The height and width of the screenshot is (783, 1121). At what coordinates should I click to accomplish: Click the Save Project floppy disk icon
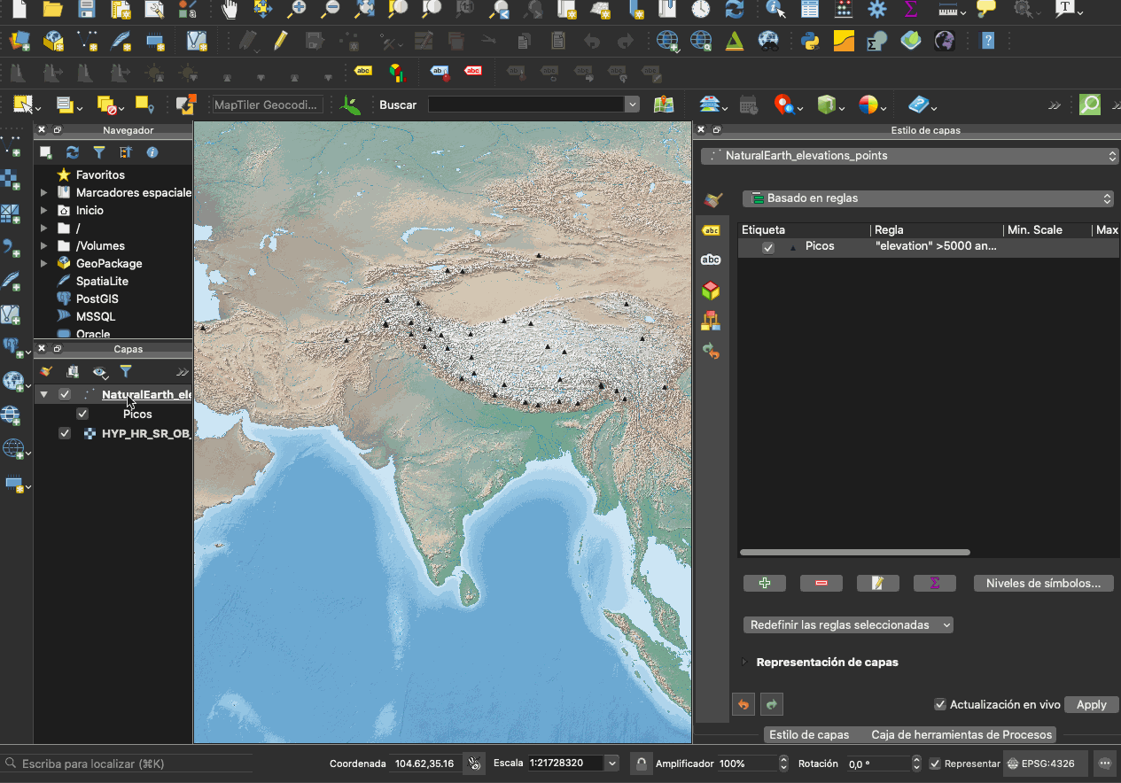(87, 10)
